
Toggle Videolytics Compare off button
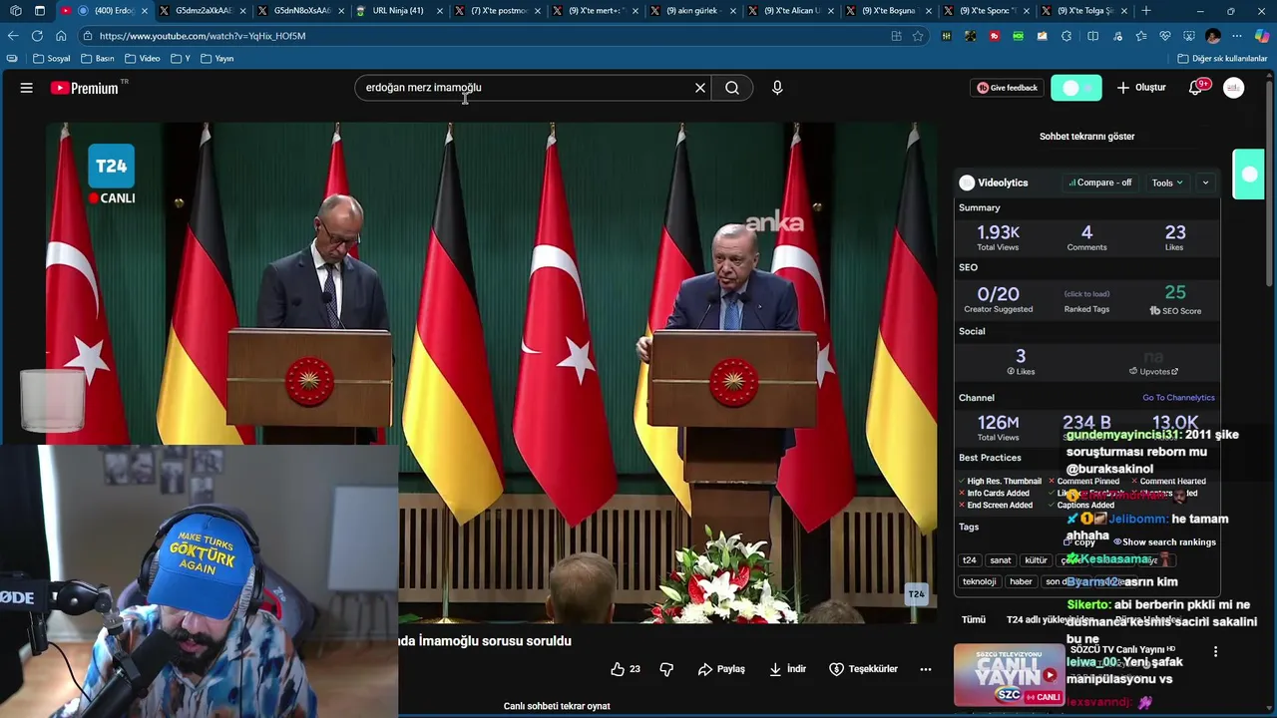tap(1099, 182)
